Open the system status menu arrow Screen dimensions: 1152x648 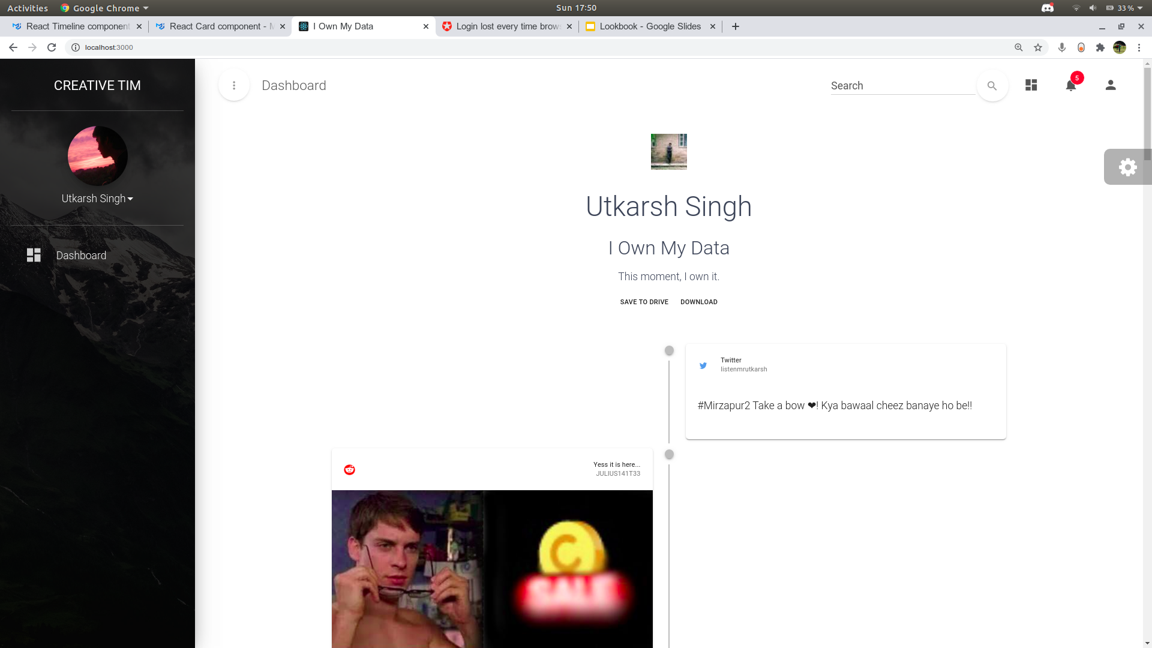1140,8
